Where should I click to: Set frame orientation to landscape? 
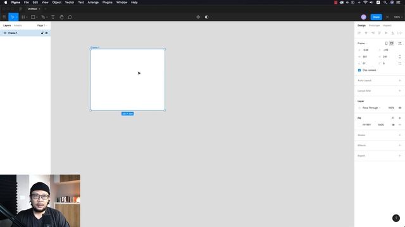pyautogui.click(x=392, y=44)
